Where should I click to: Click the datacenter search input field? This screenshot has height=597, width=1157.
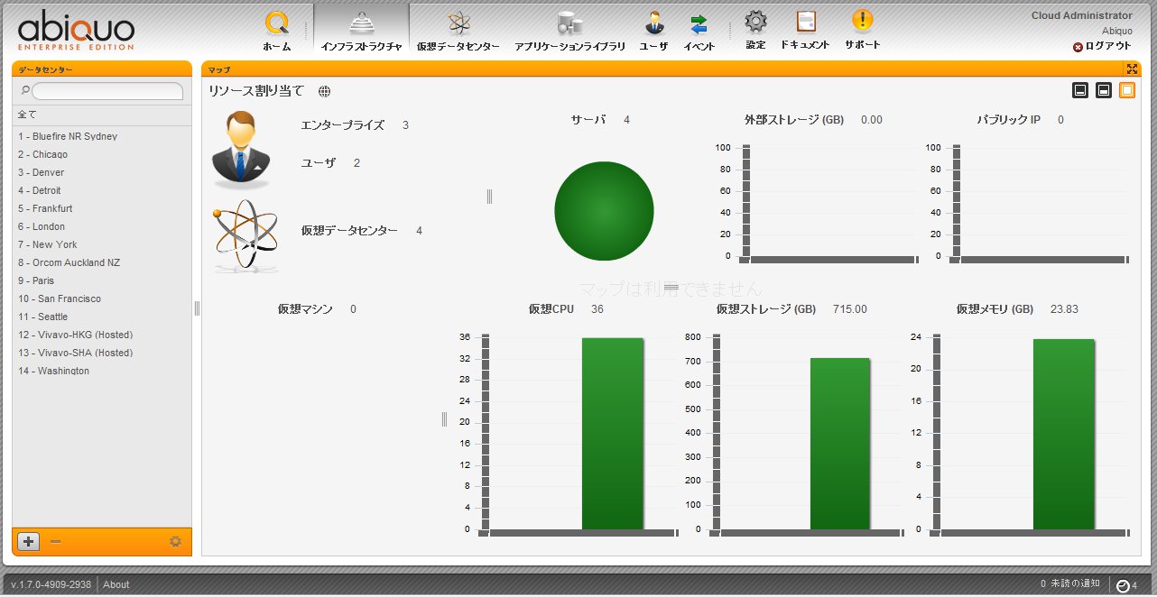point(107,91)
